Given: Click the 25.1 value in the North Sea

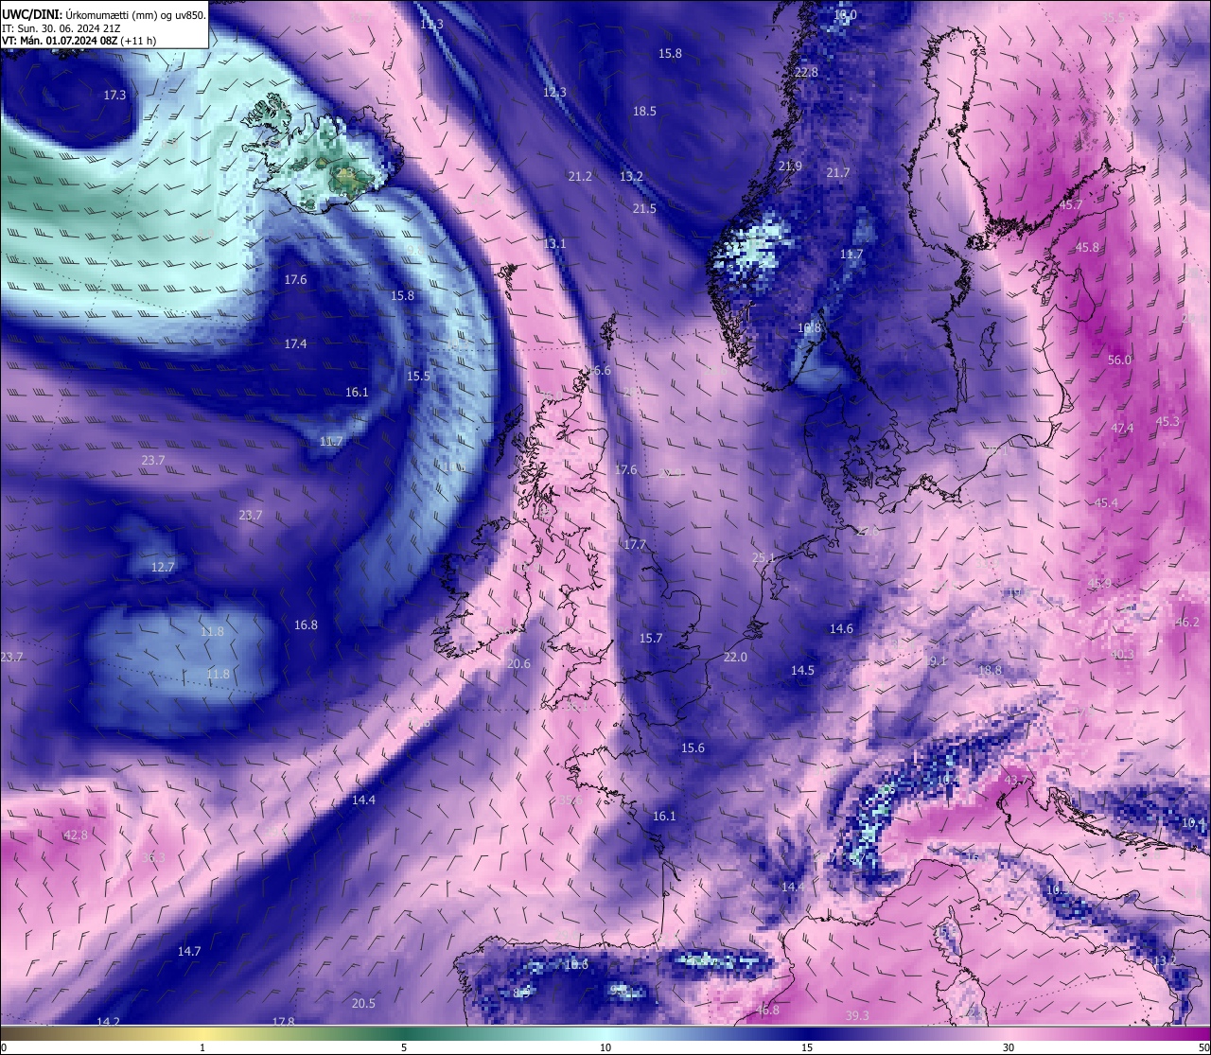Looking at the screenshot, I should point(763,558).
